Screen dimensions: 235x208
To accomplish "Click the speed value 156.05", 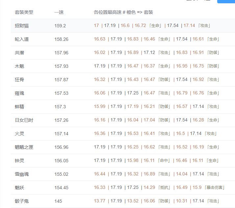I will pyautogui.click(x=61, y=161).
